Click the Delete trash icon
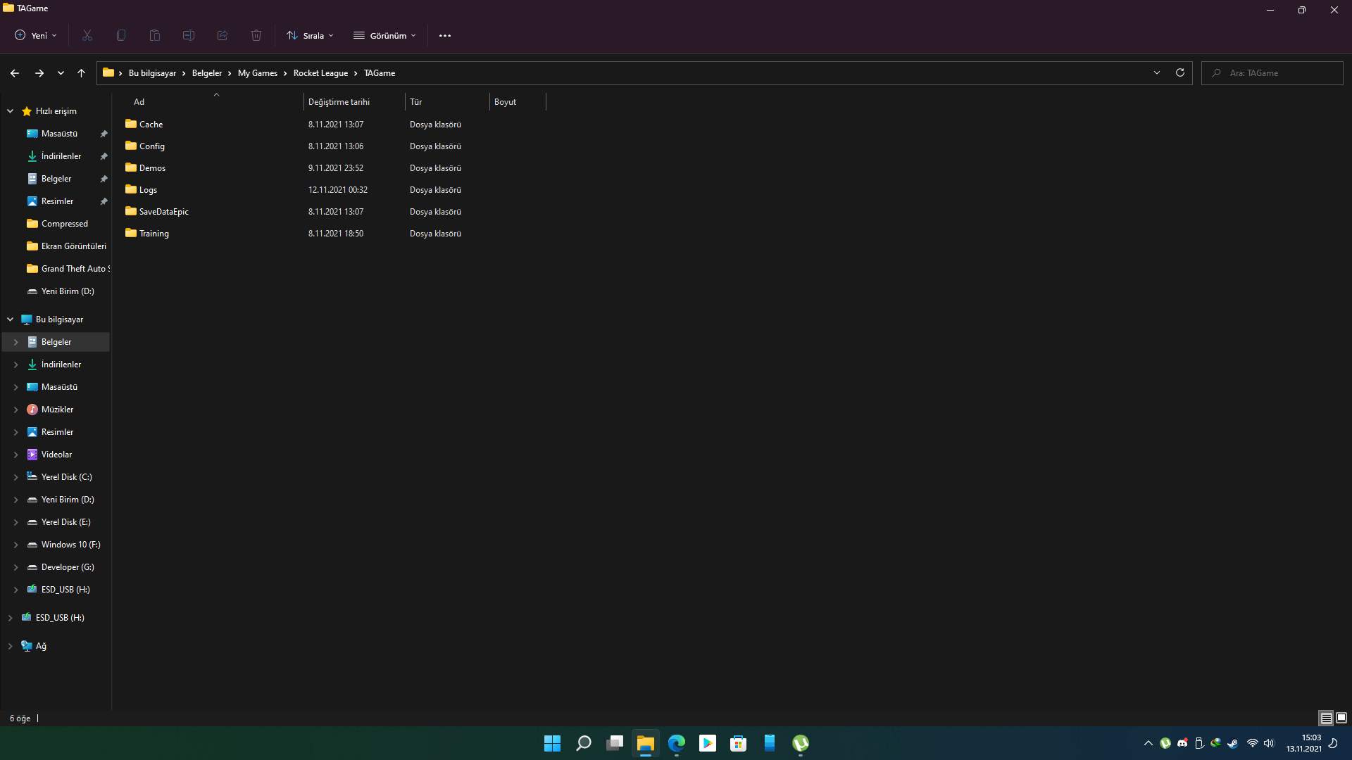This screenshot has width=1352, height=760. coord(256,35)
